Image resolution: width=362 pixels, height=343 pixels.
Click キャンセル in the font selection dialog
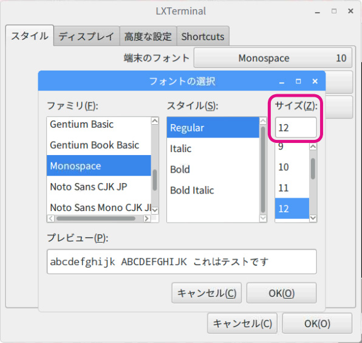click(x=207, y=293)
